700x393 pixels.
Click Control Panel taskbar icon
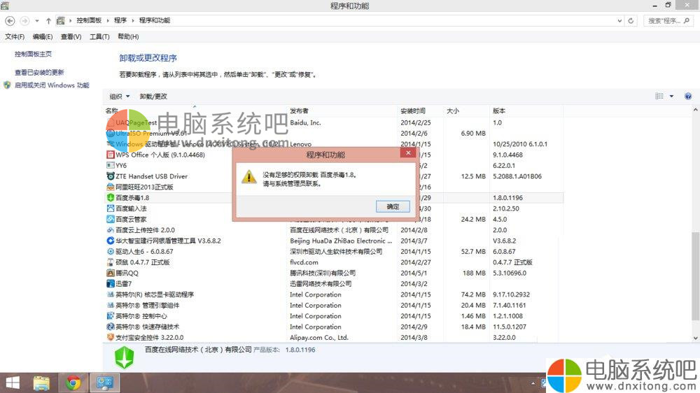coord(106,383)
